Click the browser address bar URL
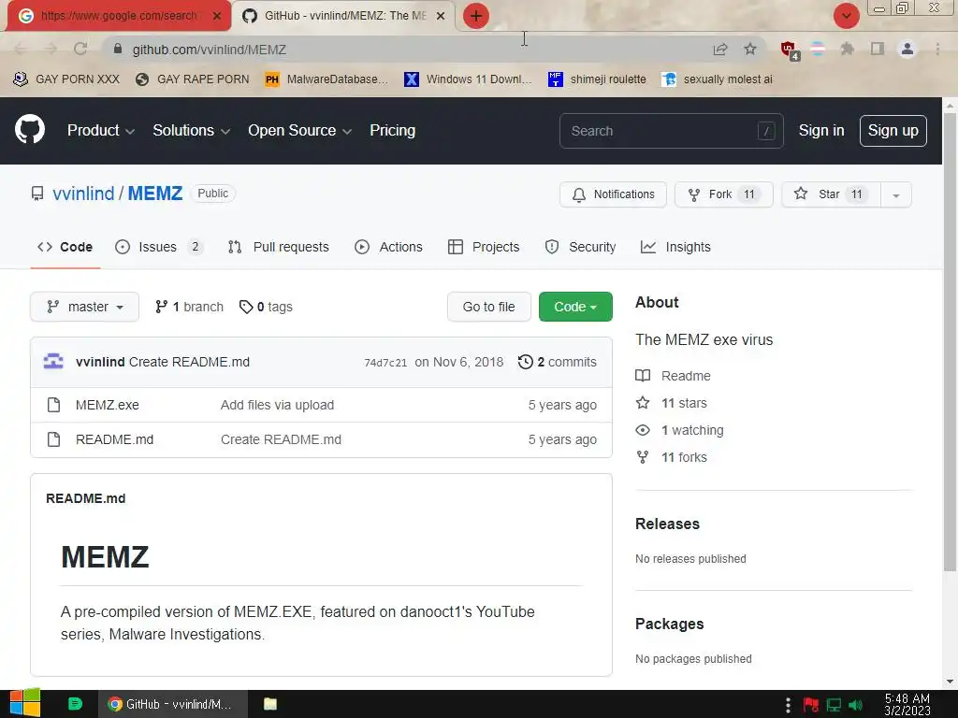The width and height of the screenshot is (958, 718). tap(209, 50)
